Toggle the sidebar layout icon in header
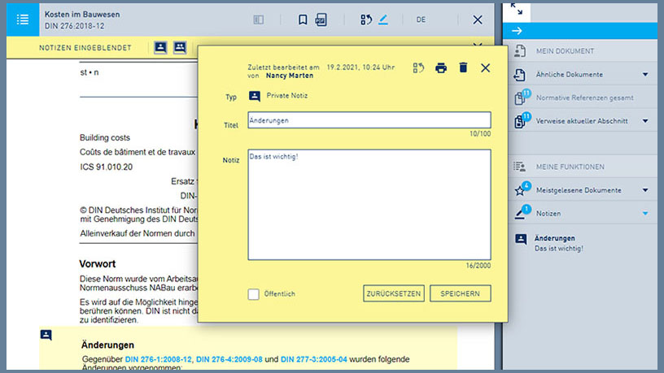Screen dimensions: 664x373 click(x=258, y=20)
